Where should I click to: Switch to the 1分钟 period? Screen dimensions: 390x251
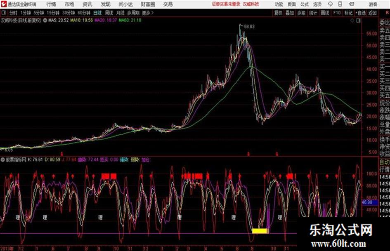tap(25, 13)
